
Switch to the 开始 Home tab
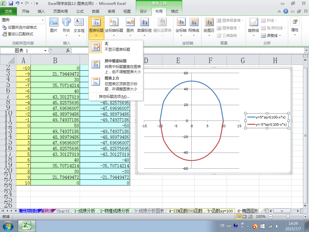(x=26, y=11)
